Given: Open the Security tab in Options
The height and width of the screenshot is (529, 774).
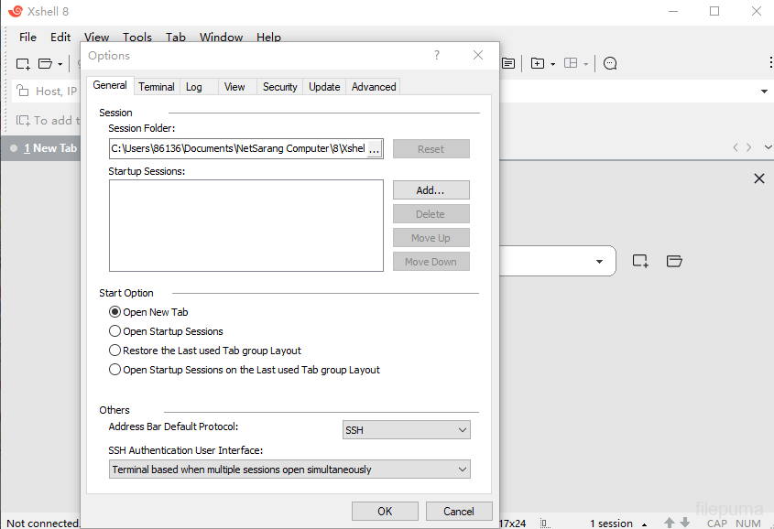Looking at the screenshot, I should pyautogui.click(x=279, y=87).
